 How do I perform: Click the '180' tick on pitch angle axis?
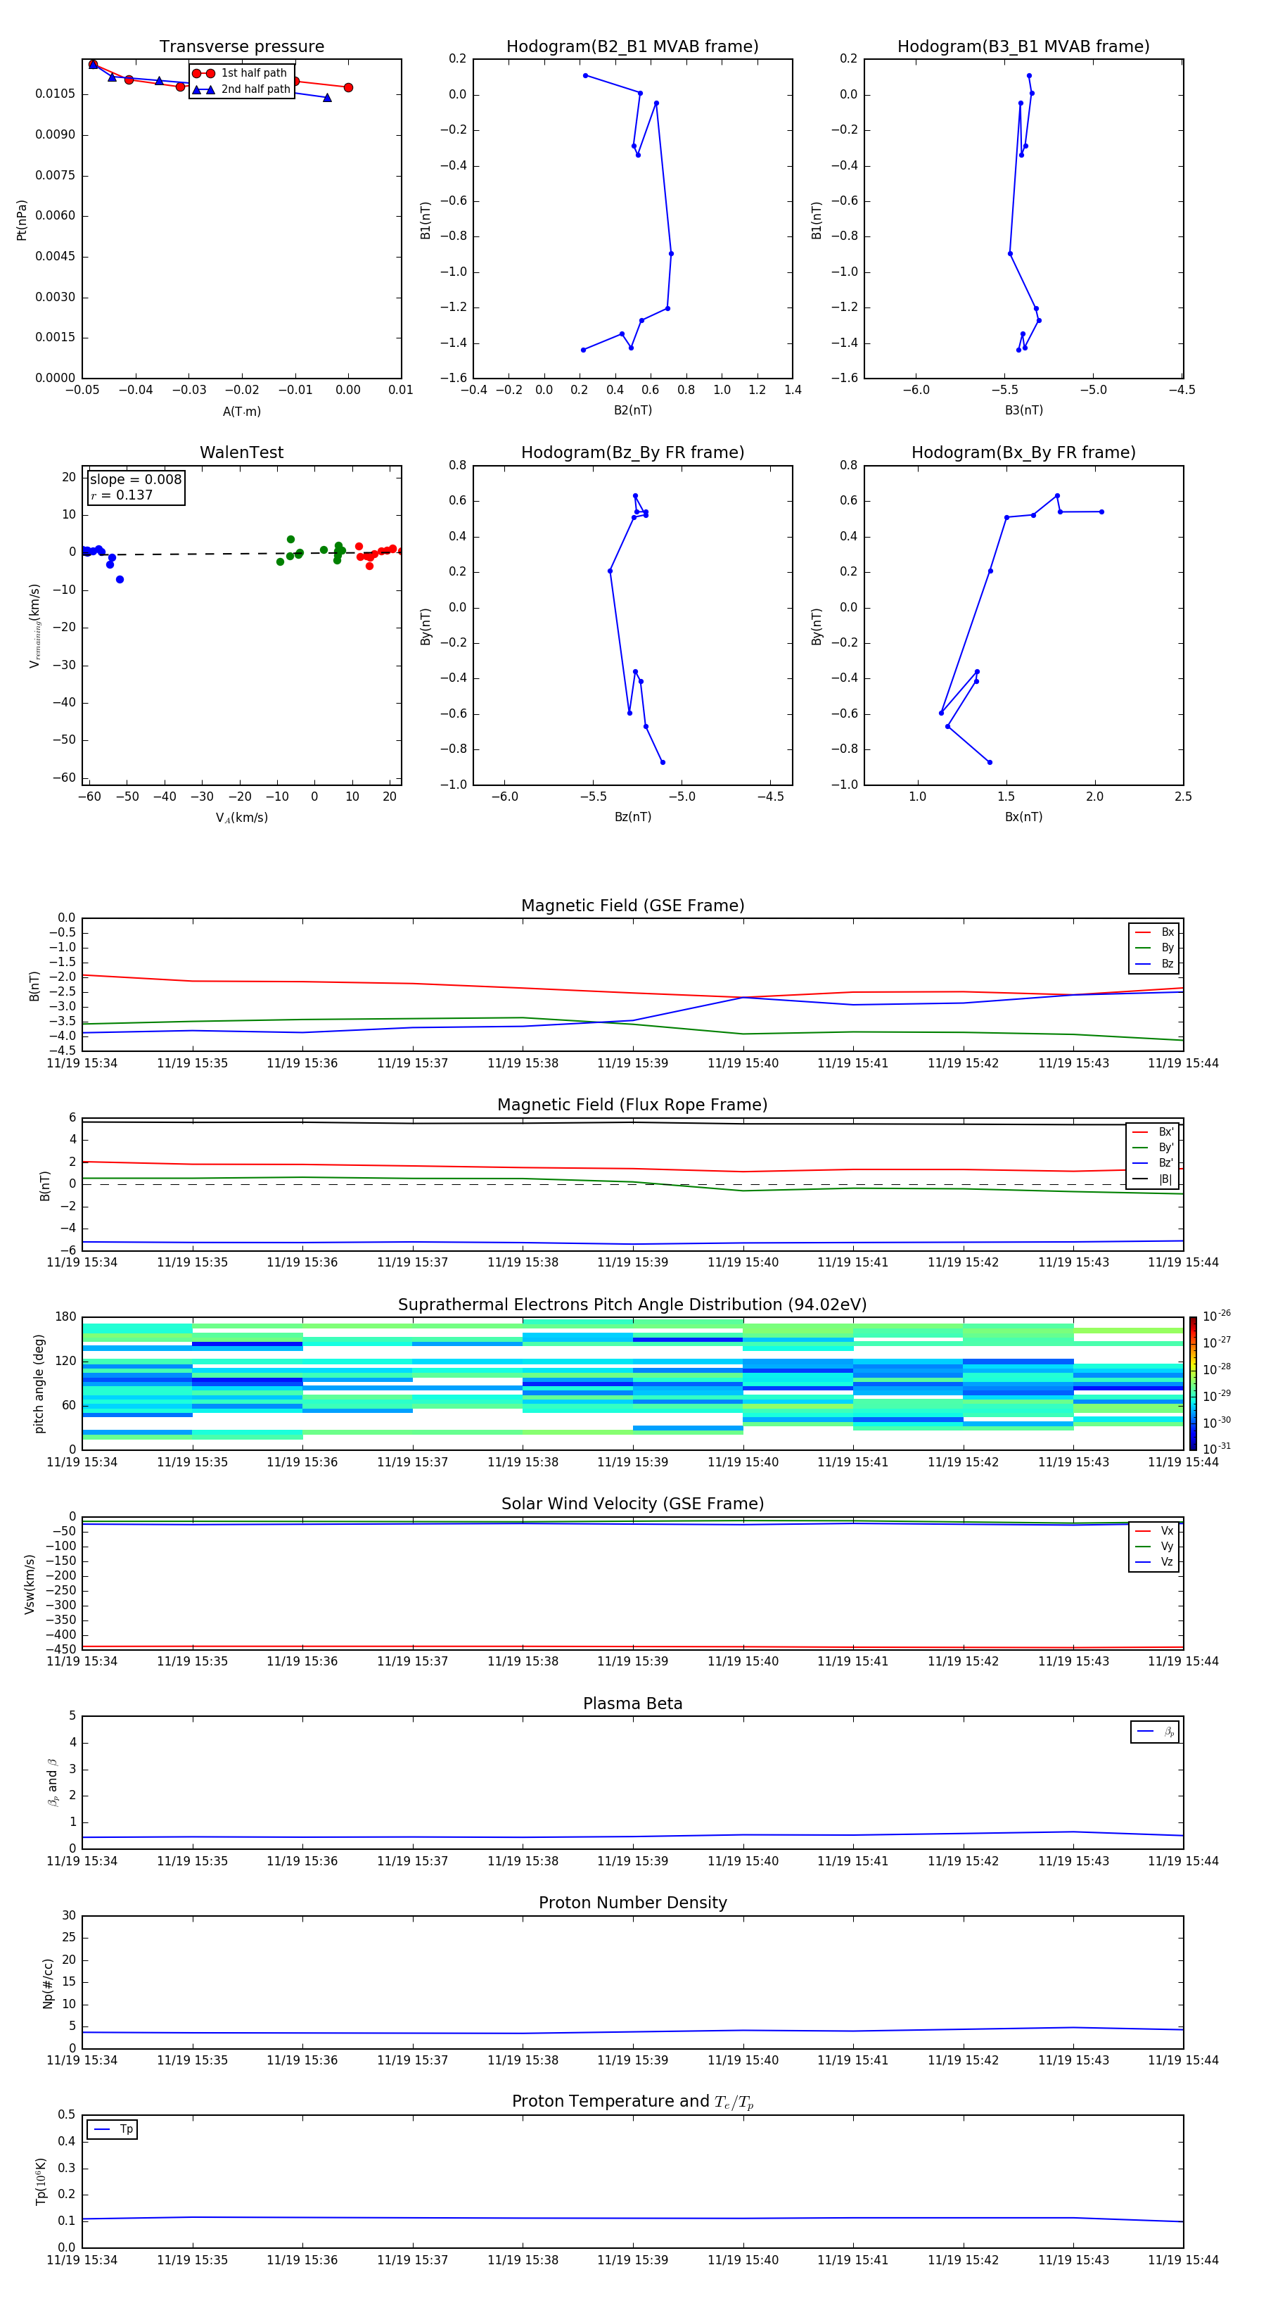click(x=66, y=1317)
